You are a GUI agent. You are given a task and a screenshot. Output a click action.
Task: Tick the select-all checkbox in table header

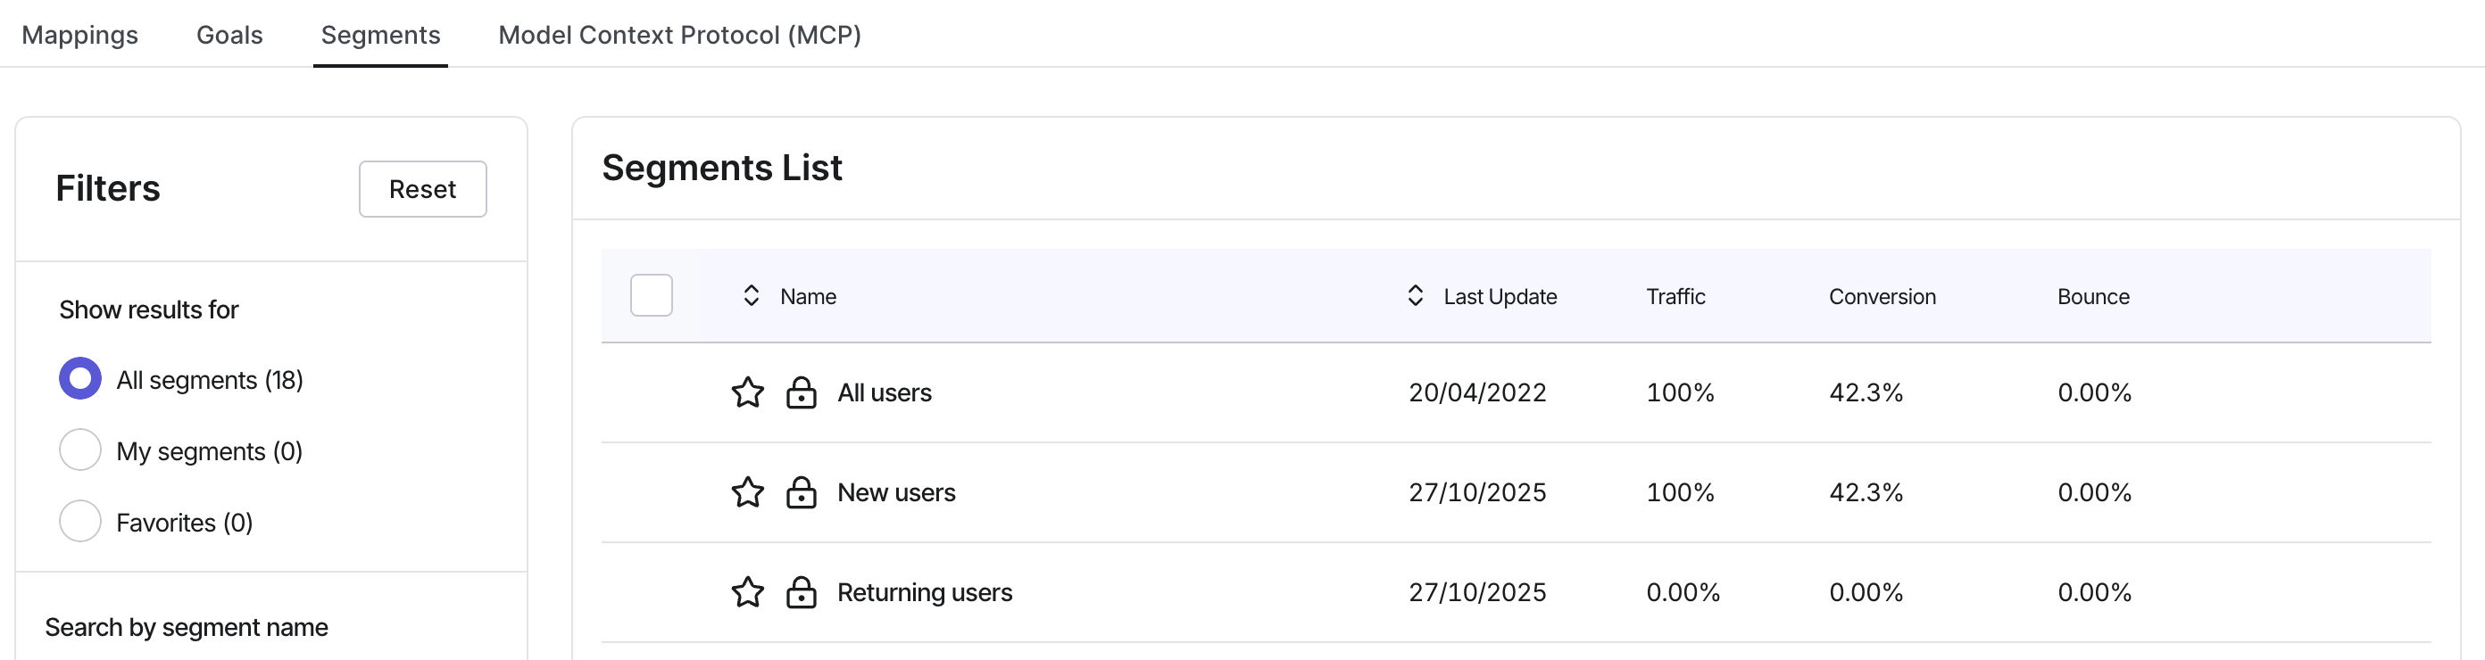[x=652, y=295]
